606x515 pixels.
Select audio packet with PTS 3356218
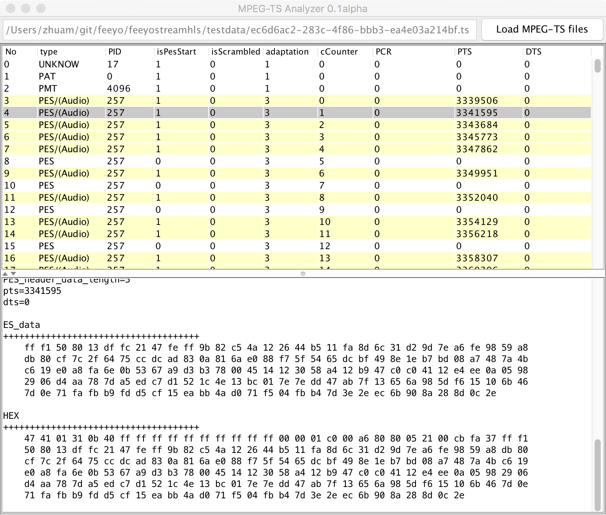coord(297,234)
